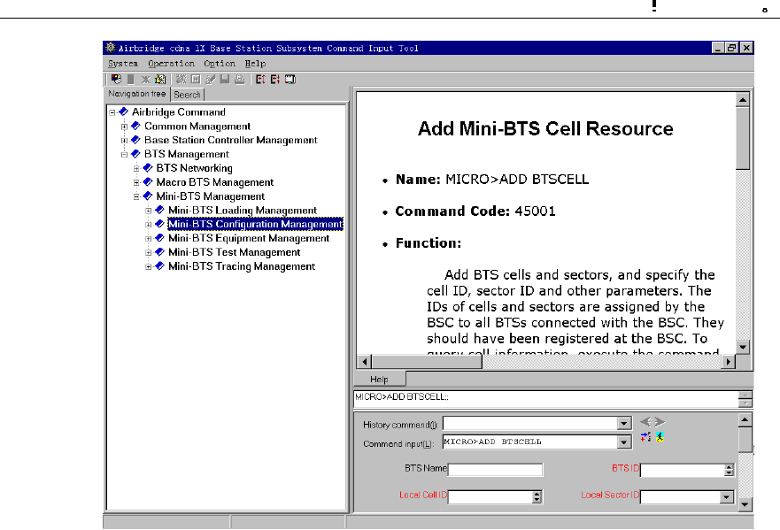This screenshot has width=780, height=530.
Task: Collapse the Mini-BTS Management node
Action: [136, 196]
